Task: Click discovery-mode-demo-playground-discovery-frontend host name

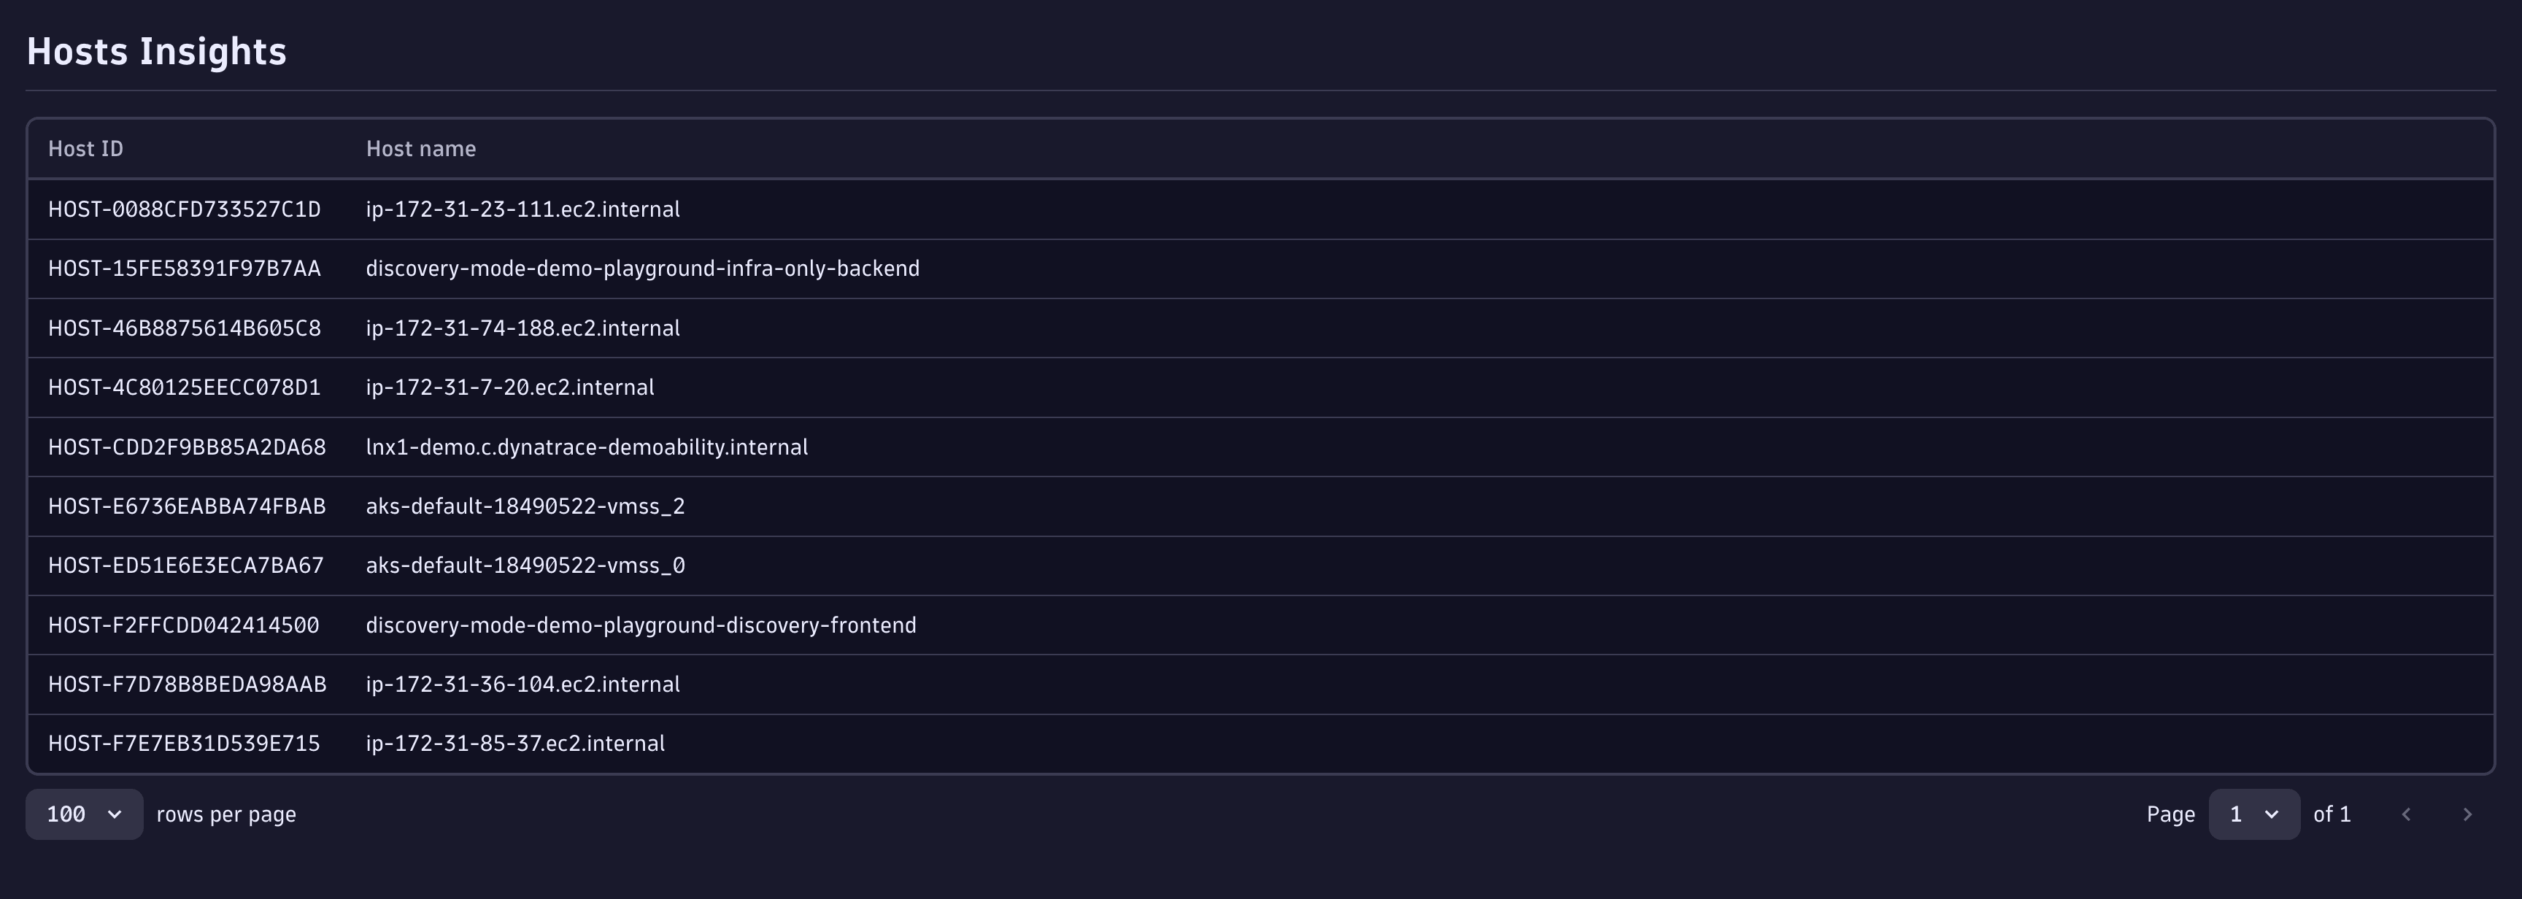Action: [641, 626]
